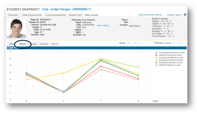Screen dimensions: 197x115
Task: Click blue Composite data point at grade 5
Action: point(64,92)
